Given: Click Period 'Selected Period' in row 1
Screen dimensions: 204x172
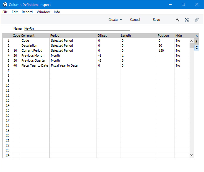Looking at the screenshot, I should [73, 41].
